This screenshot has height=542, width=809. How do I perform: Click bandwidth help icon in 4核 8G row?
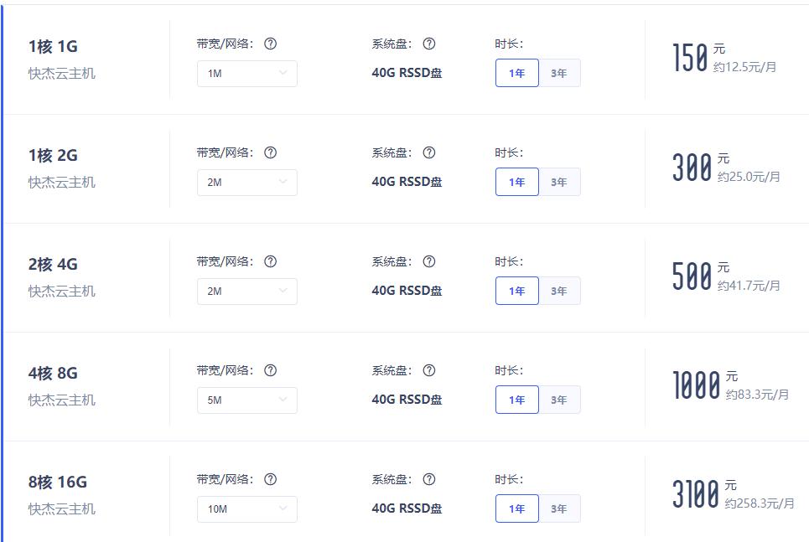click(270, 370)
